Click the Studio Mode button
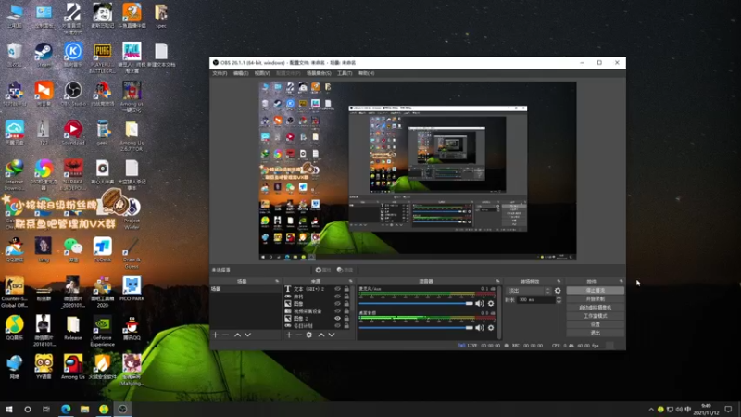The image size is (741, 417). coord(596,316)
